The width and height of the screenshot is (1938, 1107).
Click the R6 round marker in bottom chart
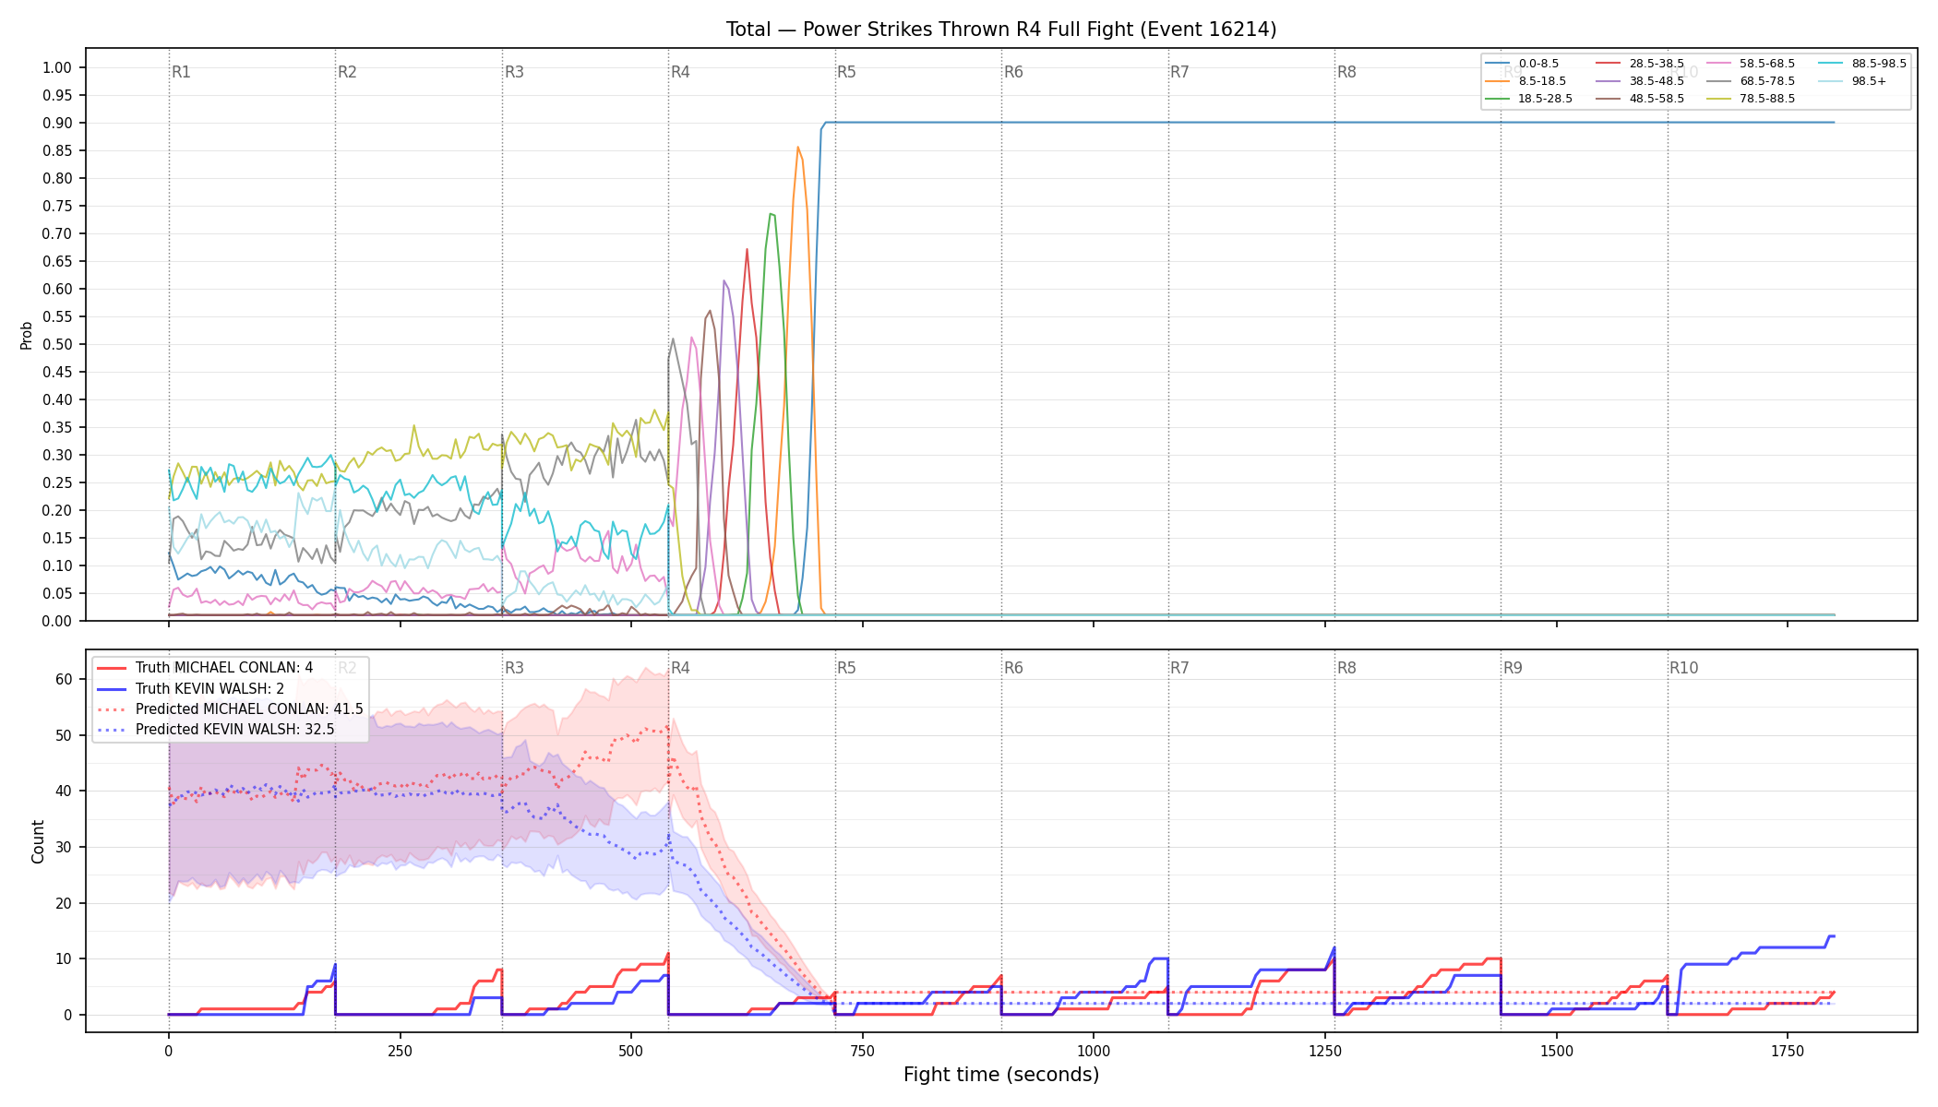click(x=1013, y=668)
